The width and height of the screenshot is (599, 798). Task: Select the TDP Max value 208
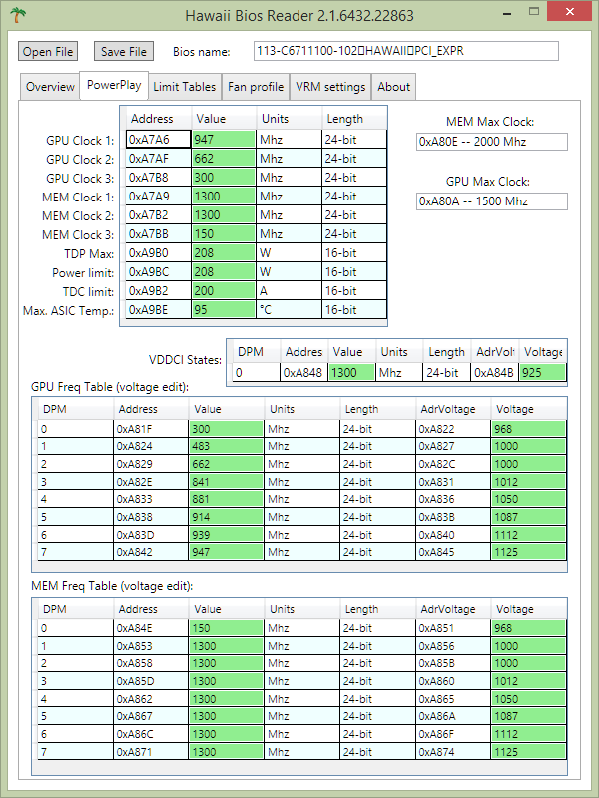pyautogui.click(x=224, y=253)
